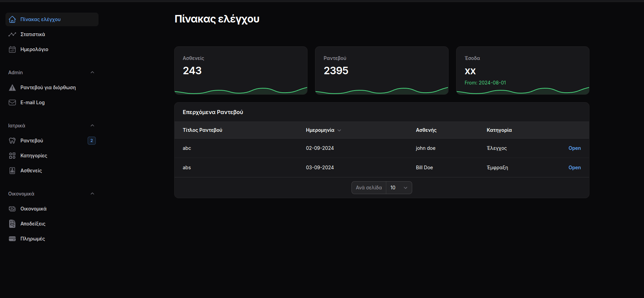Viewport: 644px width, 298px height.
Task: Collapse the Οικονομικά sidebar group chevron
Action: click(92, 194)
